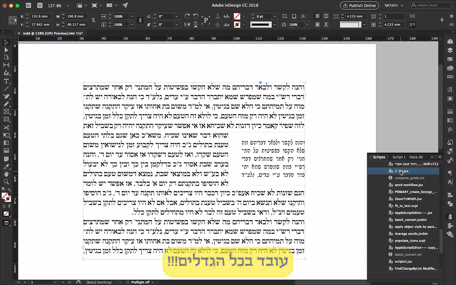Screen dimensions: 456x285
Task: Select the Gradient tool
Action: click(x=6, y=143)
